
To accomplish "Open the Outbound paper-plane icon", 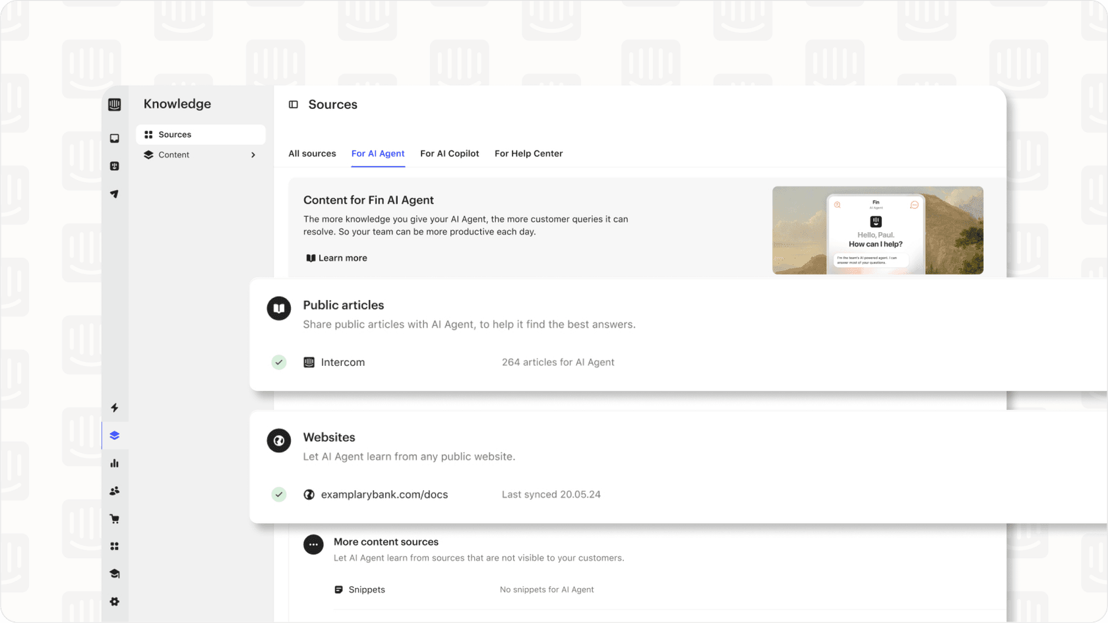I will point(115,194).
